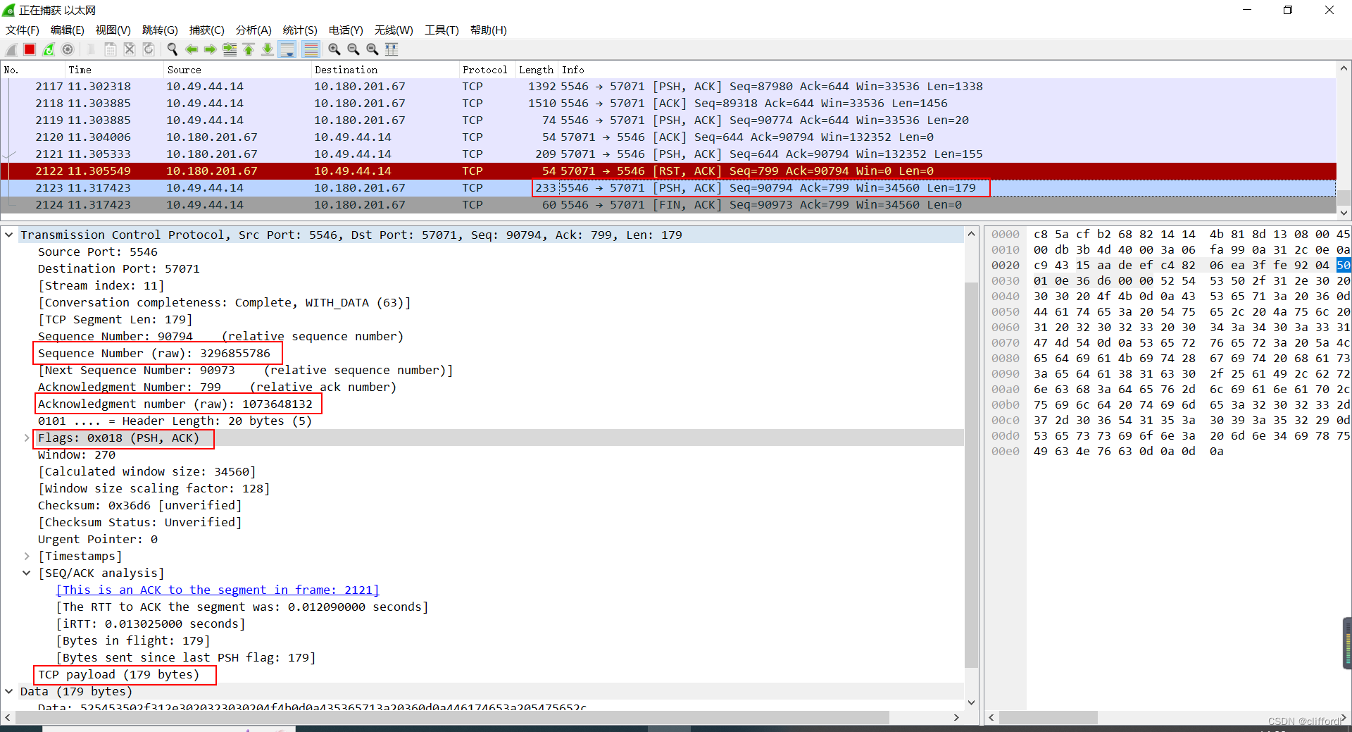Viewport: 1352px width, 732px height.
Task: Select Checksum: 0x36d6 [unverified] field
Action: point(139,505)
